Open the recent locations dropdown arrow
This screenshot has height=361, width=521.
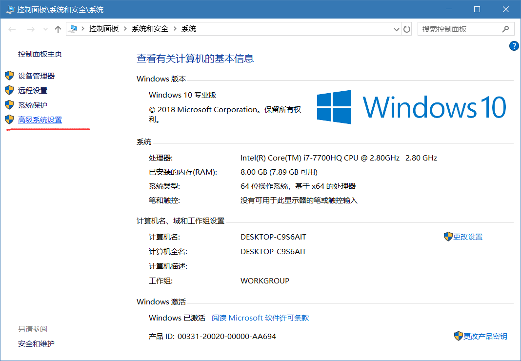(46, 29)
